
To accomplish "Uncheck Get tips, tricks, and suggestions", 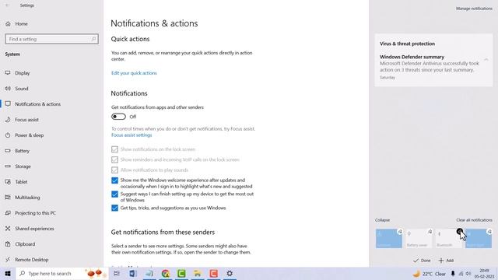I will [x=114, y=208].
